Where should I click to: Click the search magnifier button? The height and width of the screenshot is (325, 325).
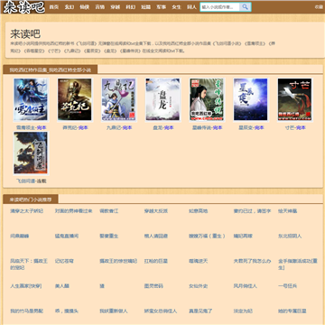pyautogui.click(x=246, y=7)
